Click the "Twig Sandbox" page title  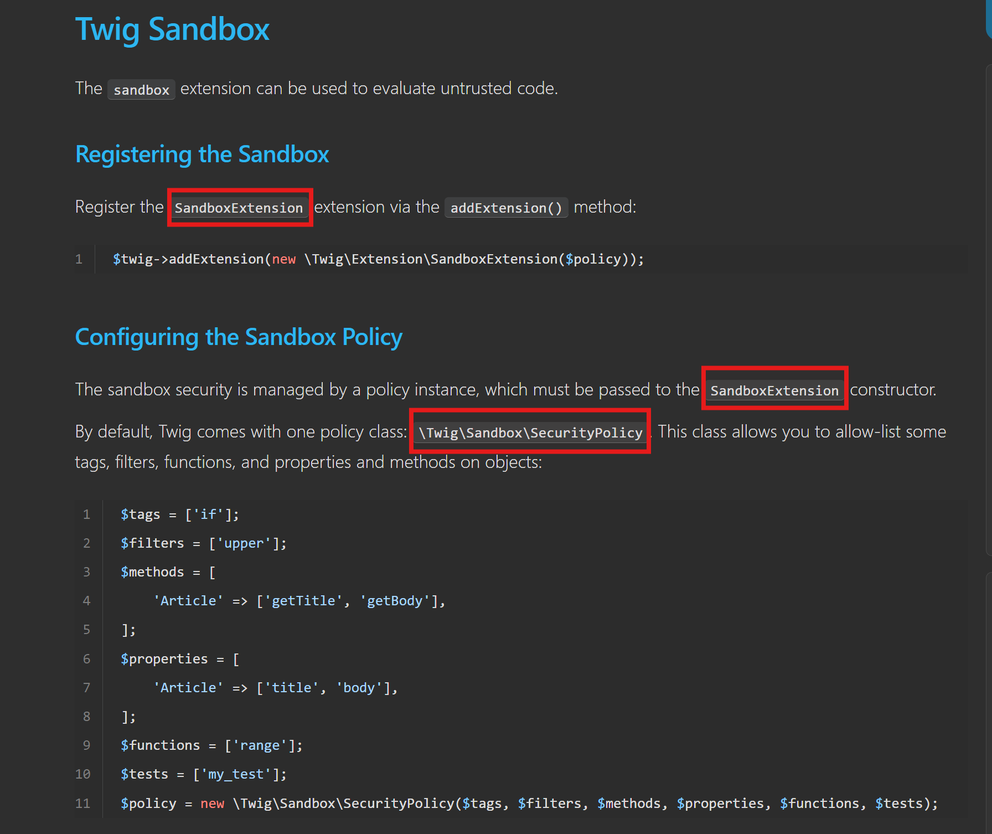click(x=172, y=29)
